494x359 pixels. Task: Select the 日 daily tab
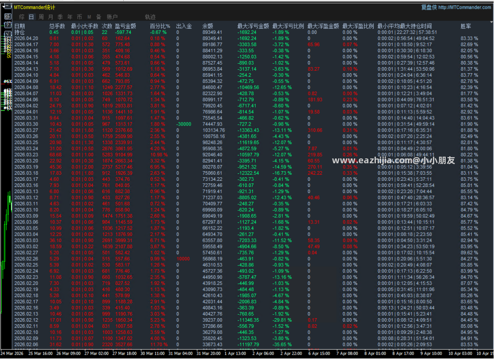(x=31, y=17)
